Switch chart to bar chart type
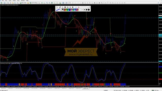This screenshot has height=91, width=162. coord(39,3)
